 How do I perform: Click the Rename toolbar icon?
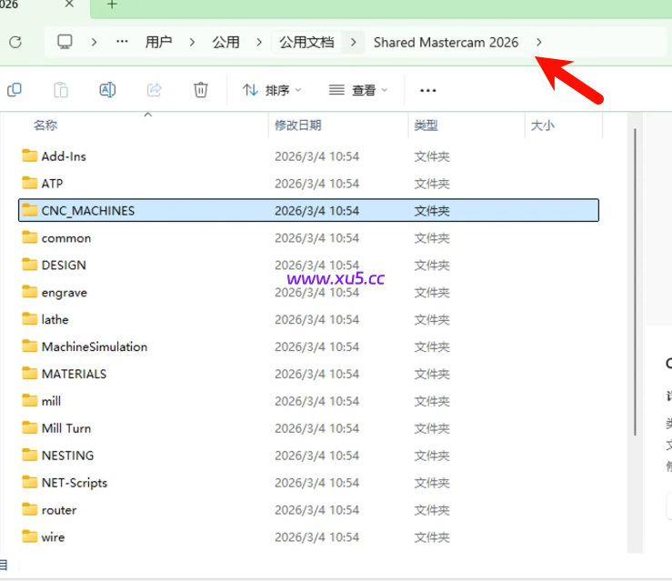click(107, 90)
